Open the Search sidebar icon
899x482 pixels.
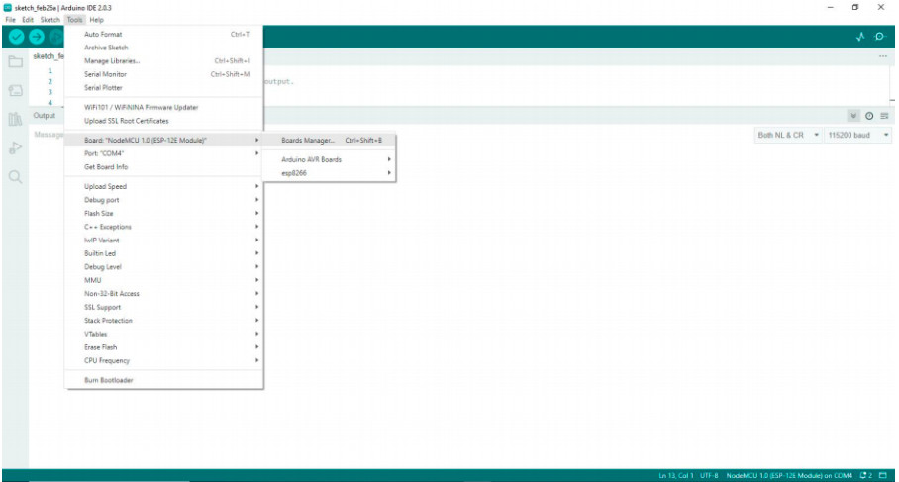pyautogui.click(x=16, y=176)
